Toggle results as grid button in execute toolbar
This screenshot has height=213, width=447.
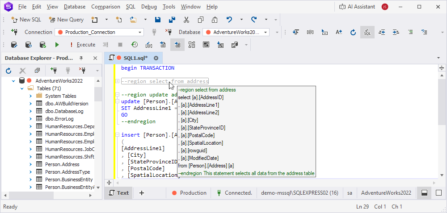[177, 45]
